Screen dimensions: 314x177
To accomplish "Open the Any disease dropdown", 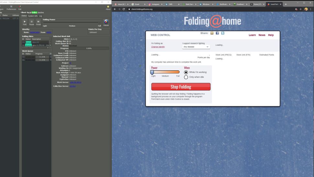I will (196, 47).
